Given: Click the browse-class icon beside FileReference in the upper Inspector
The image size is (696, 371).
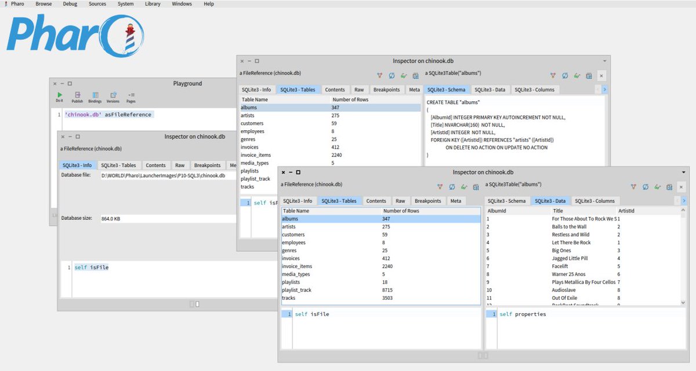Looking at the screenshot, I should pos(415,75).
